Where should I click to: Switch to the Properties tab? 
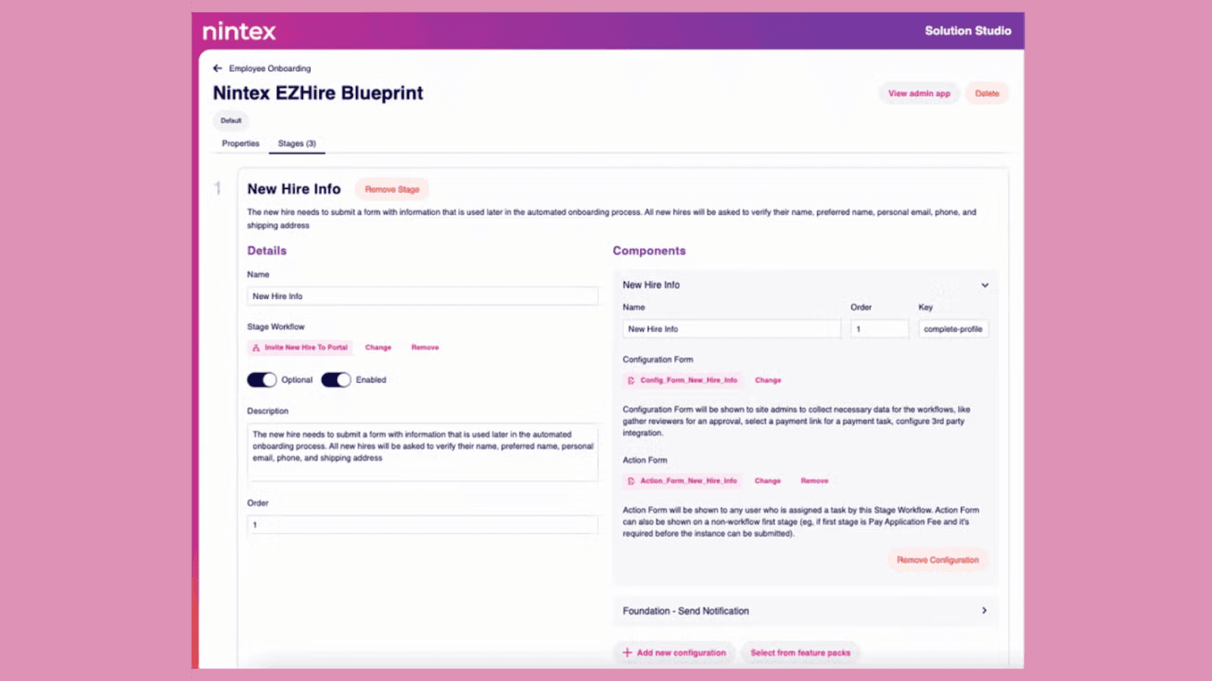click(x=240, y=144)
